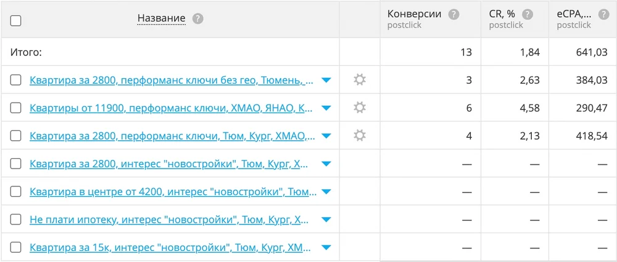Expand dropdown arrow for 'без гео, Тюмень' campaign

pos(326,81)
